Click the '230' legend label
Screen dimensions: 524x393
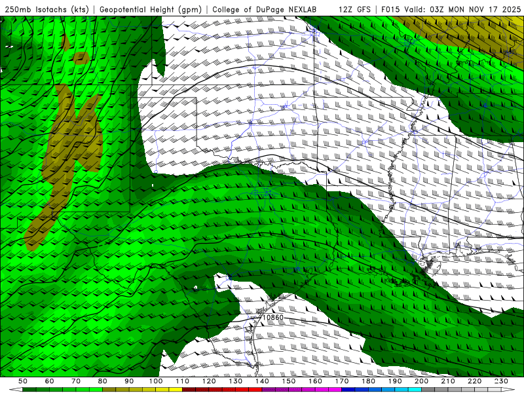point(501,381)
